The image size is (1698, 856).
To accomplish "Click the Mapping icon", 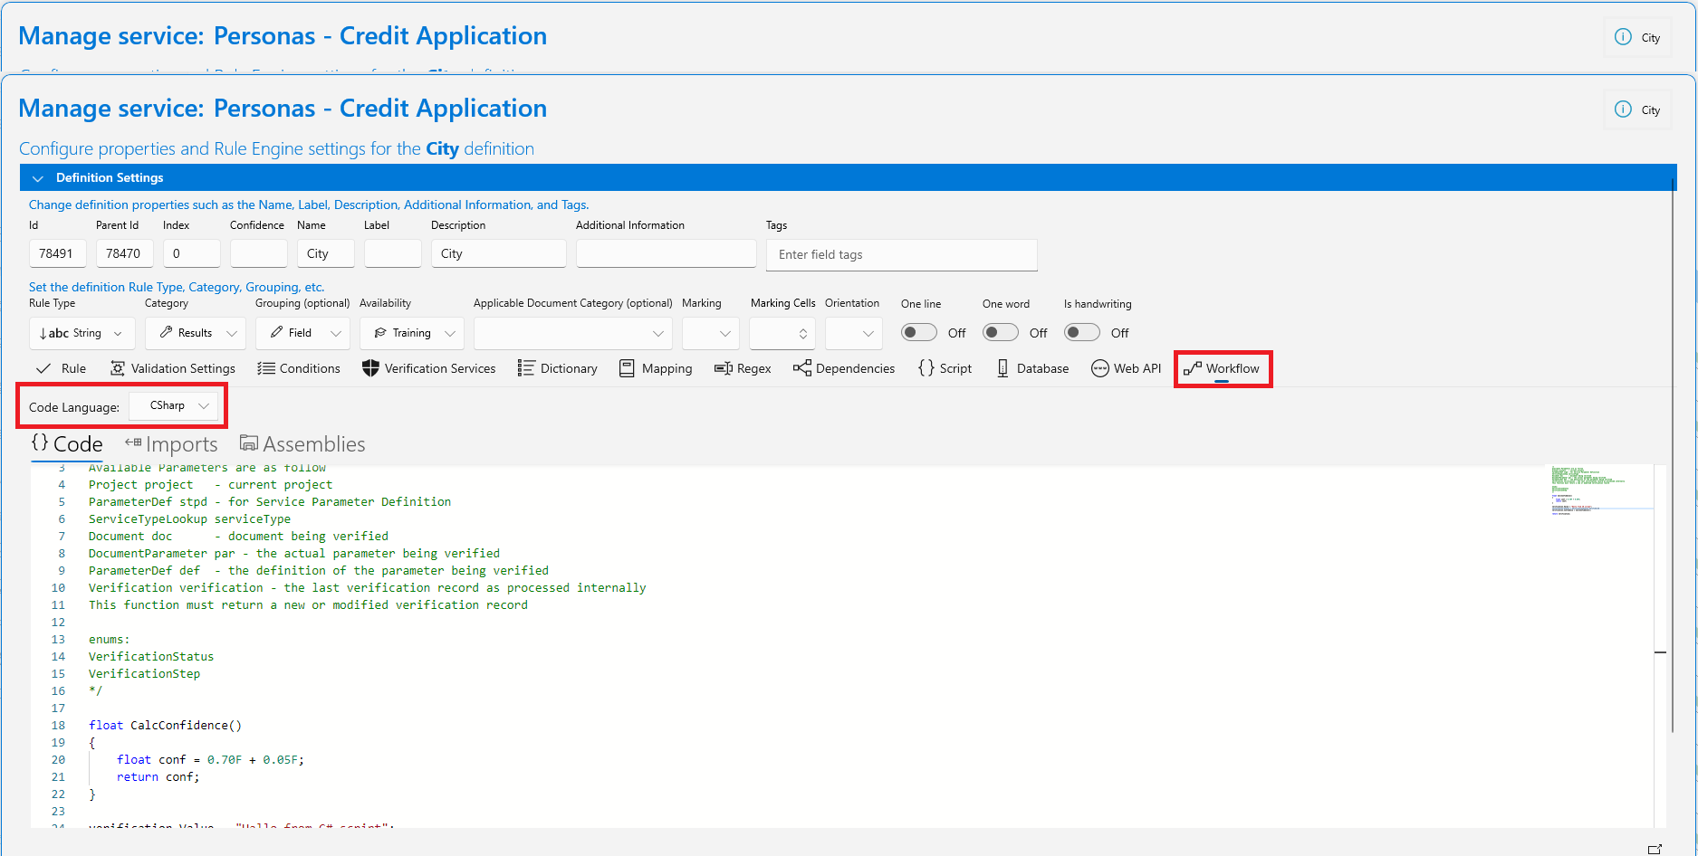I will [627, 368].
